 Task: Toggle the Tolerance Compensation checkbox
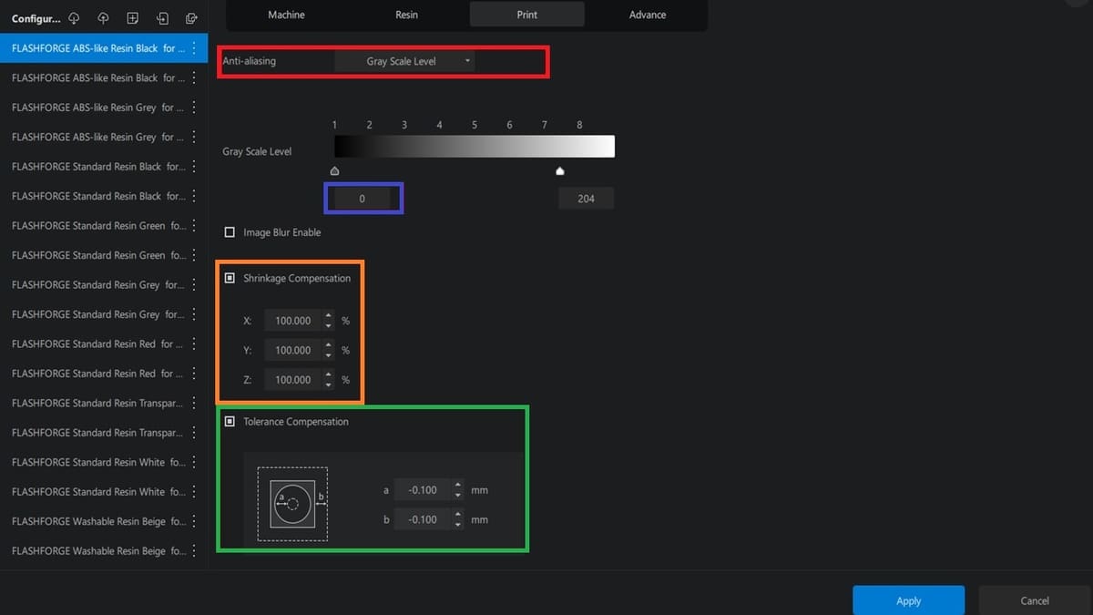230,422
